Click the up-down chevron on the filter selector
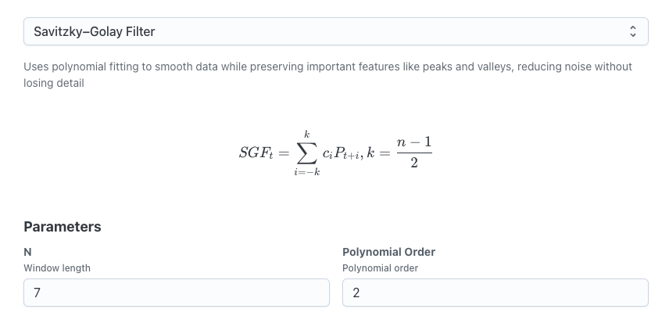This screenshot has height=334, width=669. 633,32
